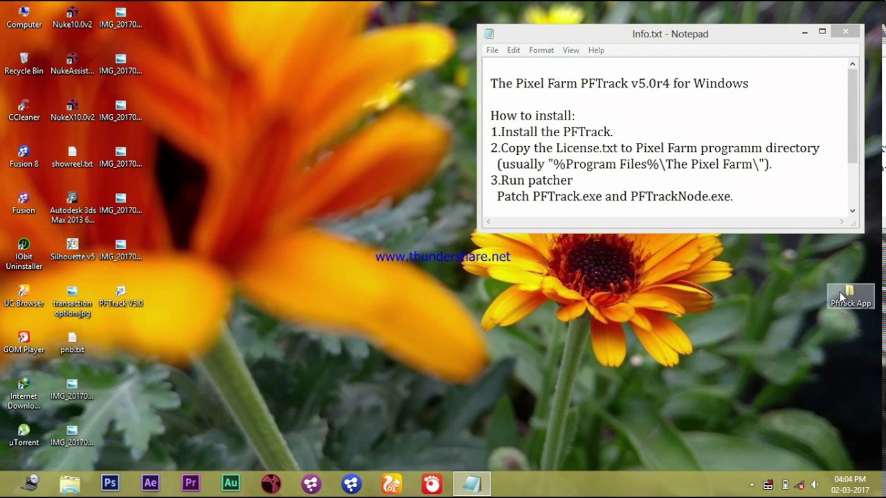This screenshot has height=498, width=886.
Task: Select the Pftrack App folder on desktop
Action: point(851,296)
